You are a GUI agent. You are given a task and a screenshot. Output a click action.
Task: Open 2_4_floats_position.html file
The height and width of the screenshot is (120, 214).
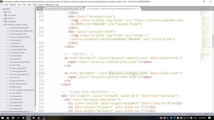[x=18, y=34]
